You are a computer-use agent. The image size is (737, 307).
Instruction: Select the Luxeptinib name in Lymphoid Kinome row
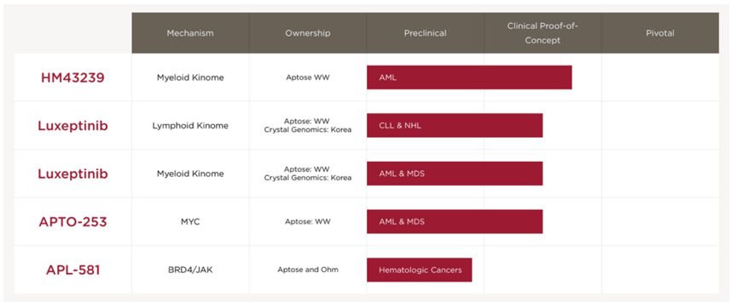pyautogui.click(x=73, y=126)
